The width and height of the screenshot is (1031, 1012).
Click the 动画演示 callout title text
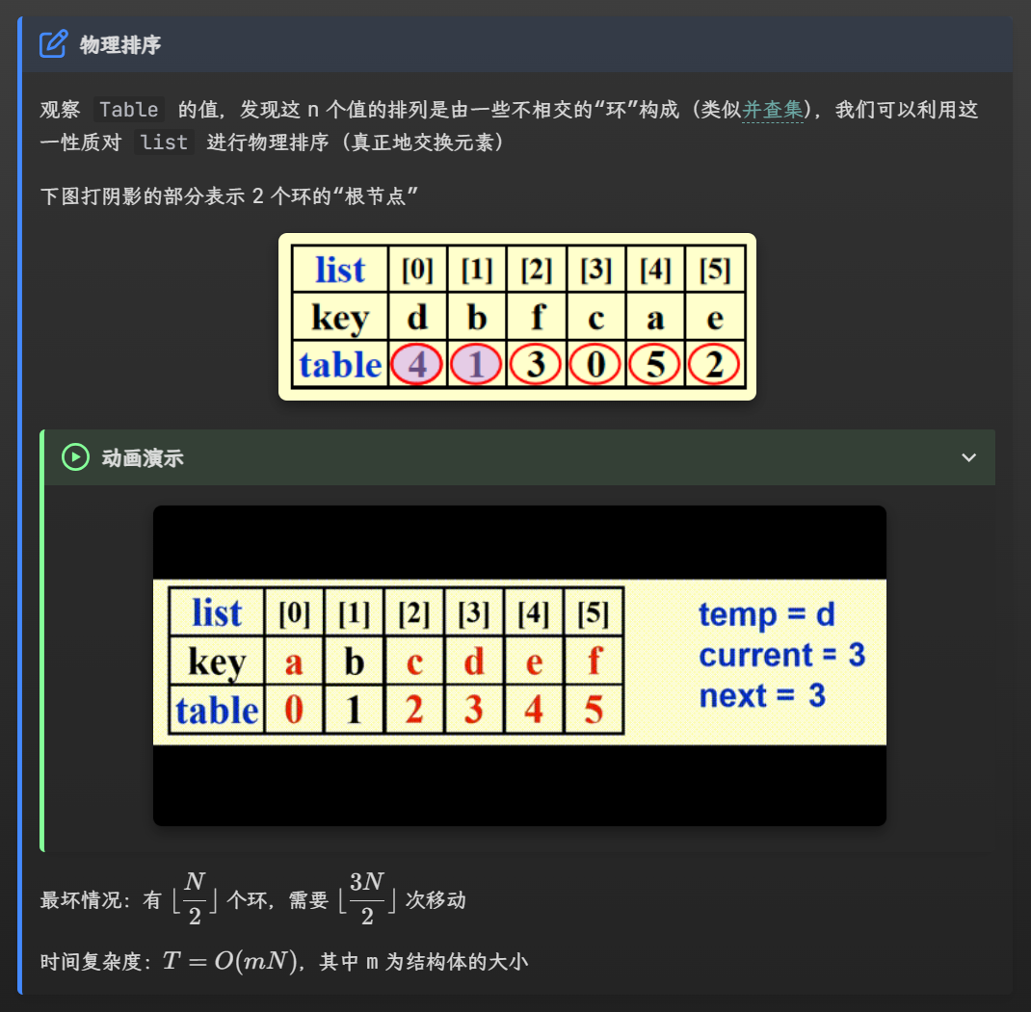pyautogui.click(x=143, y=458)
